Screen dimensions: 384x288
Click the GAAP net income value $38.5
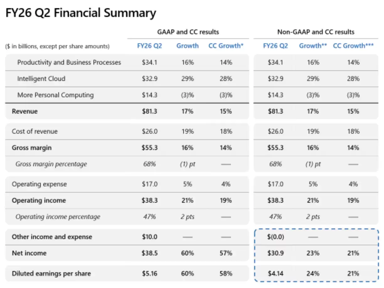click(150, 253)
